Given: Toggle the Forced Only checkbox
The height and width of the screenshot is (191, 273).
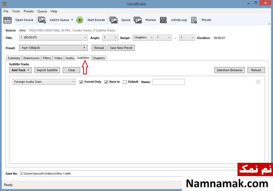Looking at the screenshot, I should click(81, 82).
